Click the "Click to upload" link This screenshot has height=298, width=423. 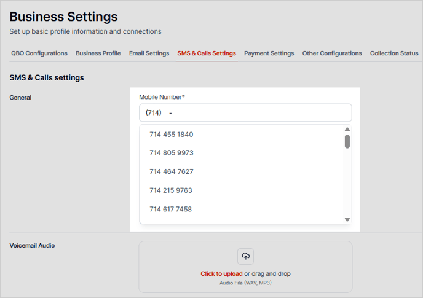(x=221, y=274)
